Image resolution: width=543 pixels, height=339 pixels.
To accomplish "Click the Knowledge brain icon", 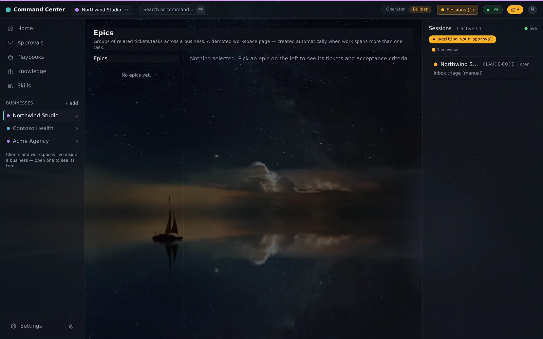I will (x=11, y=72).
